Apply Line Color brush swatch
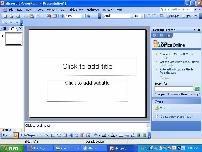 [104, 135]
